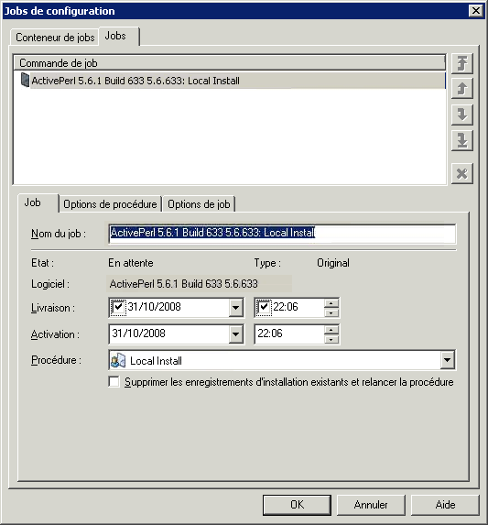
Task: Click the Commande de job column header
Action: (x=230, y=63)
